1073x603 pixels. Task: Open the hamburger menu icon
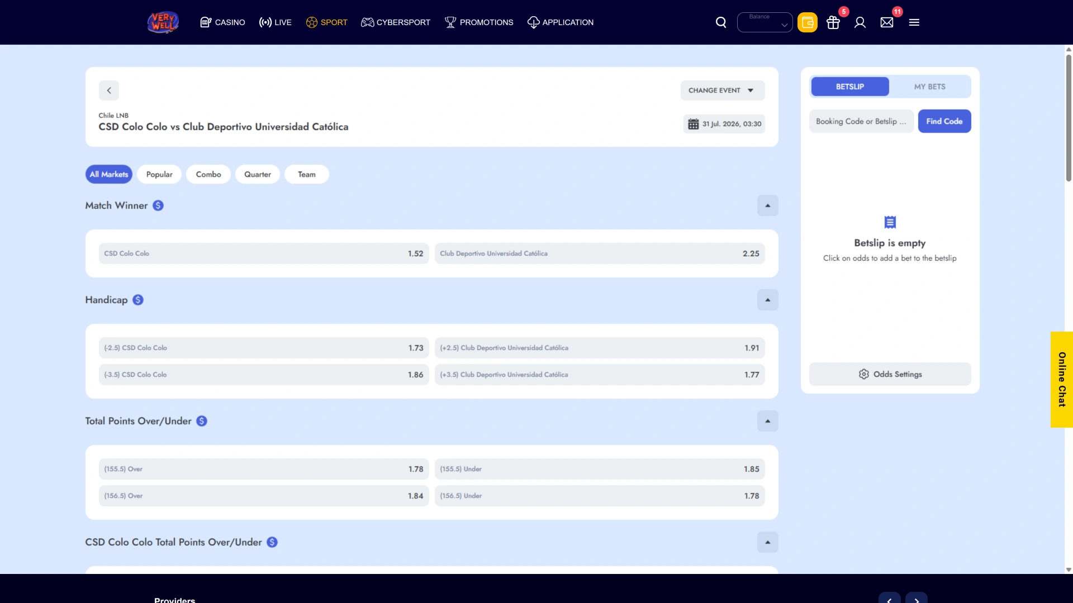click(914, 22)
